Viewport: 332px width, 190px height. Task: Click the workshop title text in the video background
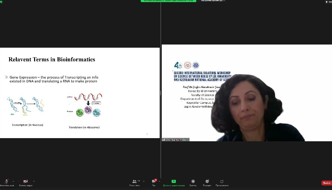[x=202, y=76]
